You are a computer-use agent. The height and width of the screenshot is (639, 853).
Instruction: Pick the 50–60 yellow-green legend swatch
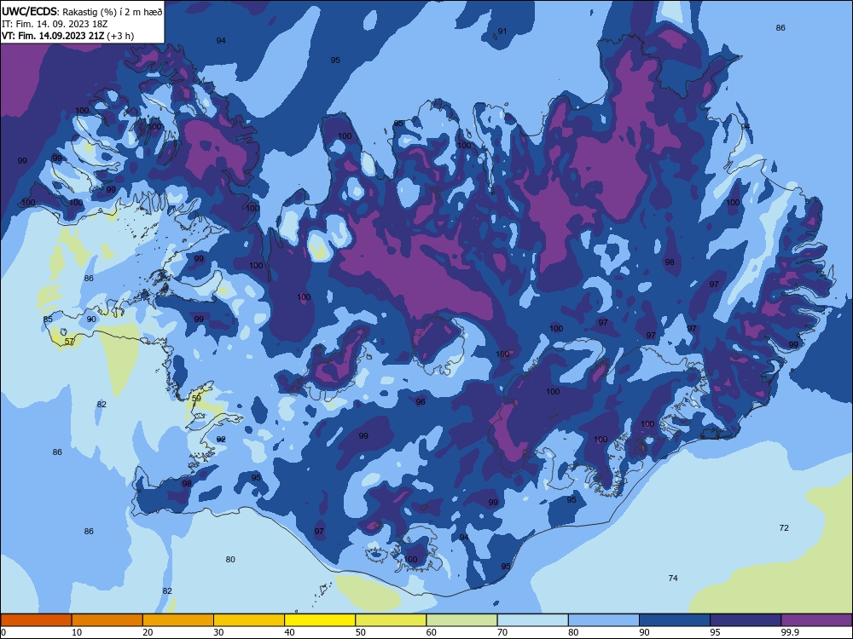pos(391,620)
